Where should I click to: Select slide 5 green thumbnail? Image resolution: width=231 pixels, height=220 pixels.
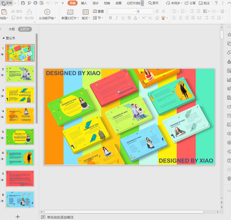[20, 137]
